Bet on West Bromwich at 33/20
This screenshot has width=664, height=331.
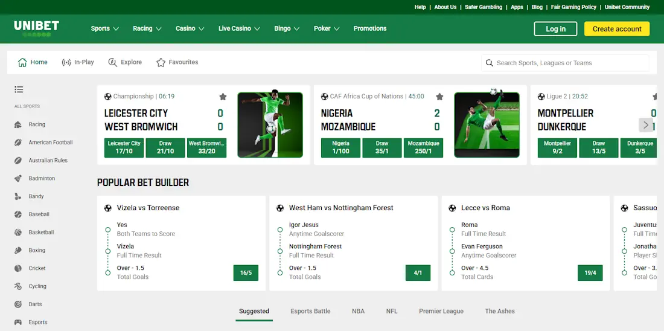click(x=206, y=148)
